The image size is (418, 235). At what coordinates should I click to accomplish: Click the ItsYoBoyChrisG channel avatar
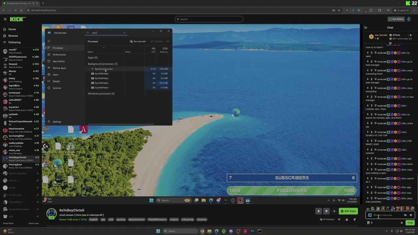51,214
